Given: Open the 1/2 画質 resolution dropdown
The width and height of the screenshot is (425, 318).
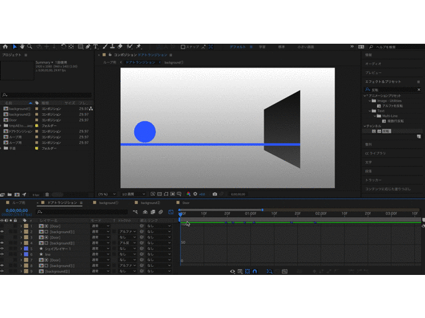Looking at the screenshot, I should (133, 194).
